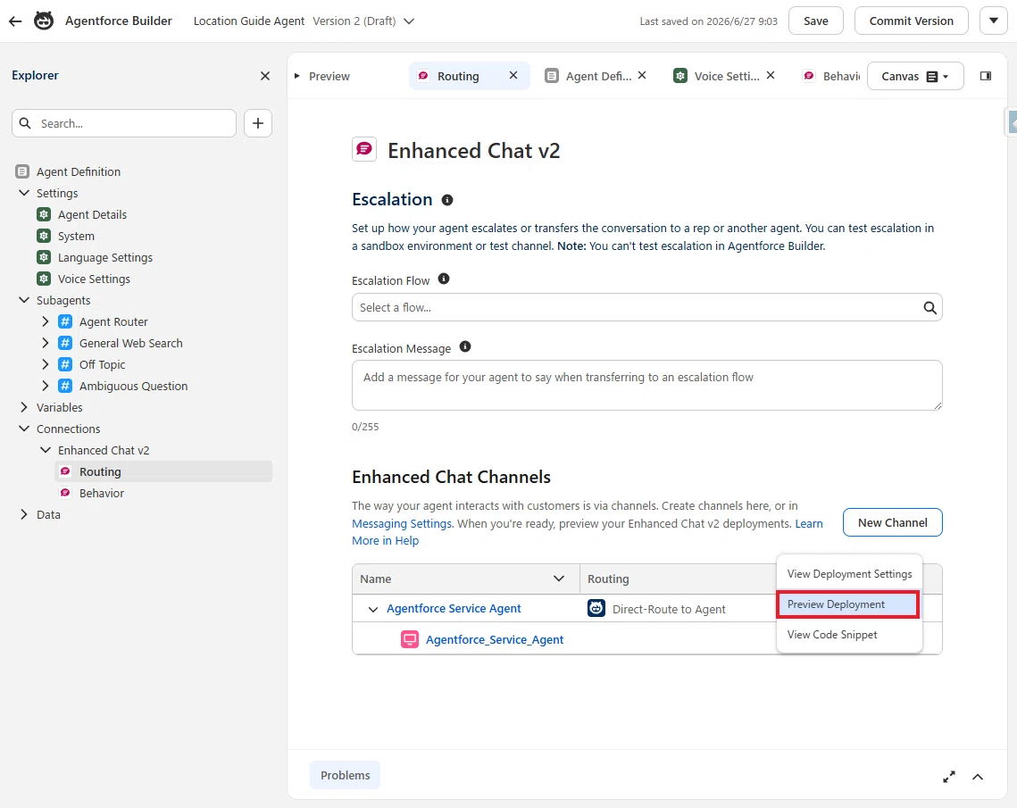This screenshot has height=808, width=1017.
Task: Go back with the left arrow icon
Action: [15, 21]
